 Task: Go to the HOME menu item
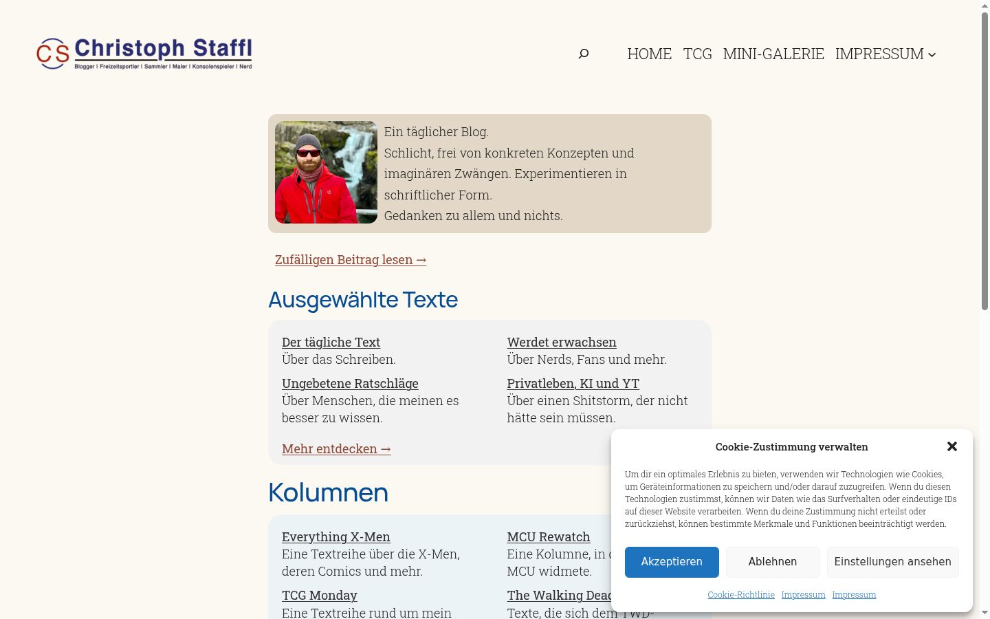click(x=649, y=54)
